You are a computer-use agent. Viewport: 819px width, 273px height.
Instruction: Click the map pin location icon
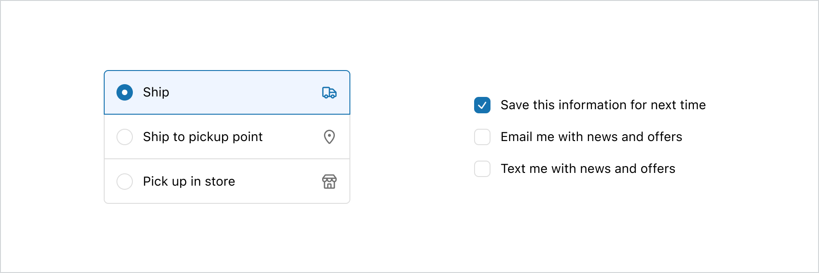point(329,136)
